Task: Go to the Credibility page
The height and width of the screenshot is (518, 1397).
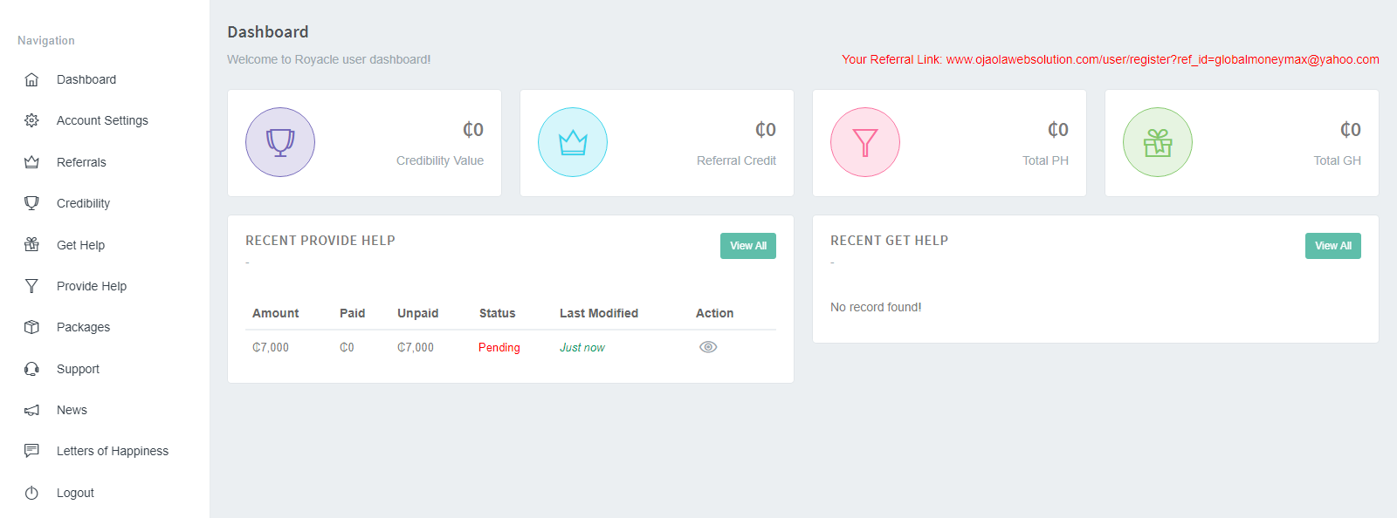Action: 83,203
